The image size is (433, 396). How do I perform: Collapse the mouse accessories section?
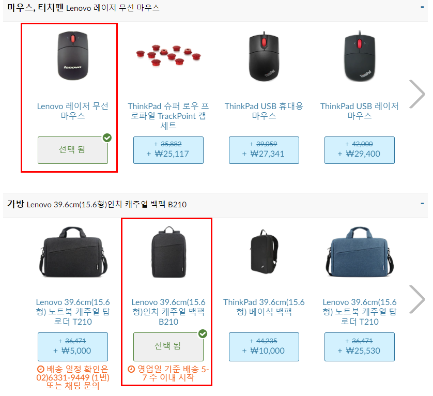pyautogui.click(x=422, y=7)
